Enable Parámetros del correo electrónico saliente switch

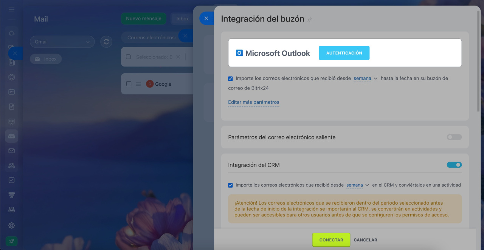(454, 137)
